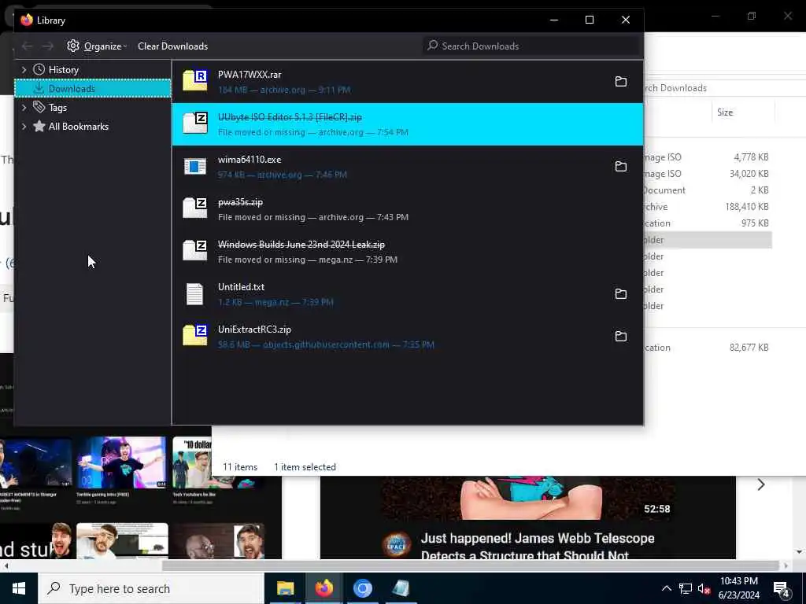
Task: Click the 188,410 KB archive row in Explorer
Action: pyautogui.click(x=708, y=207)
